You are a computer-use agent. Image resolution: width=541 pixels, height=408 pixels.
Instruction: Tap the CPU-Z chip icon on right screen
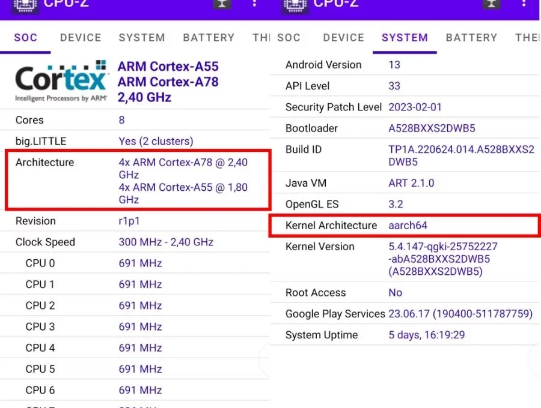pyautogui.click(x=295, y=6)
